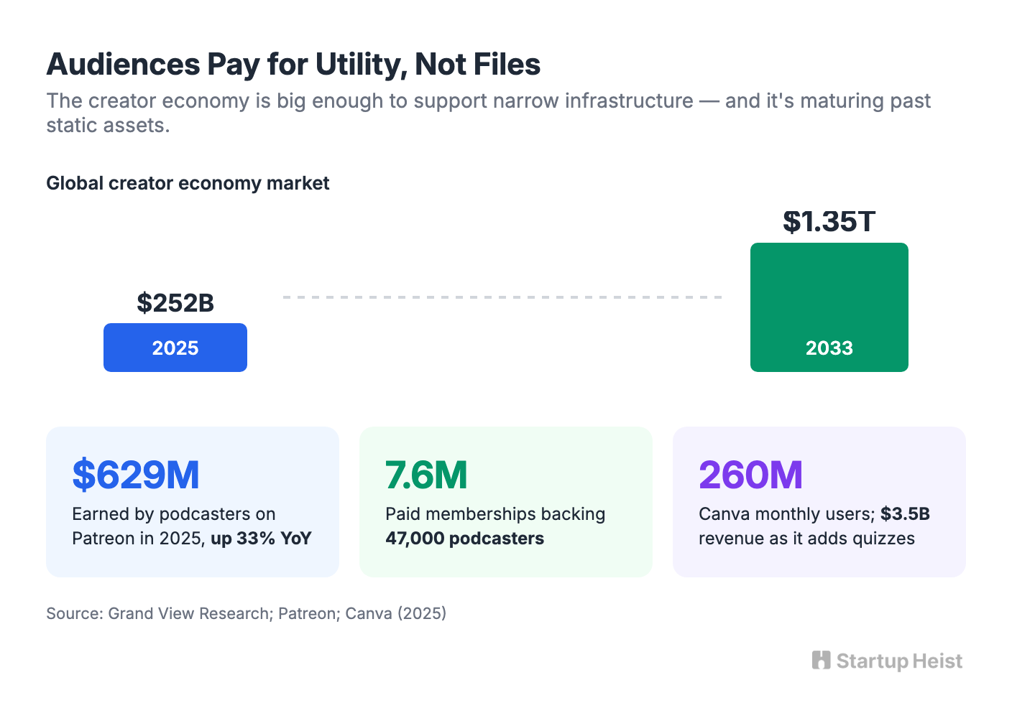The height and width of the screenshot is (721, 1012).
Task: Click the Startup Heist logo icon
Action: (x=821, y=660)
